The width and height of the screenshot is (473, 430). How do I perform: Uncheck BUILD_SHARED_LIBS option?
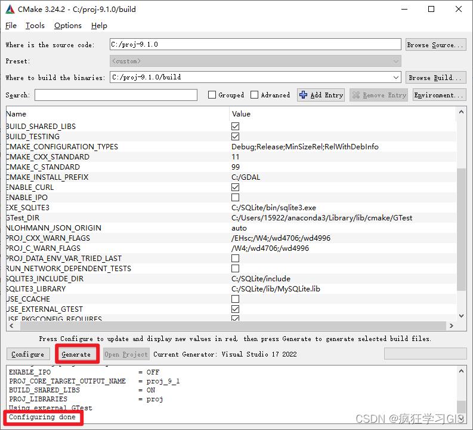coord(235,126)
